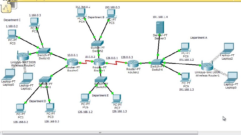Click PC5 in Department B
Viewport: 241px width, 135px height.
(111, 14)
